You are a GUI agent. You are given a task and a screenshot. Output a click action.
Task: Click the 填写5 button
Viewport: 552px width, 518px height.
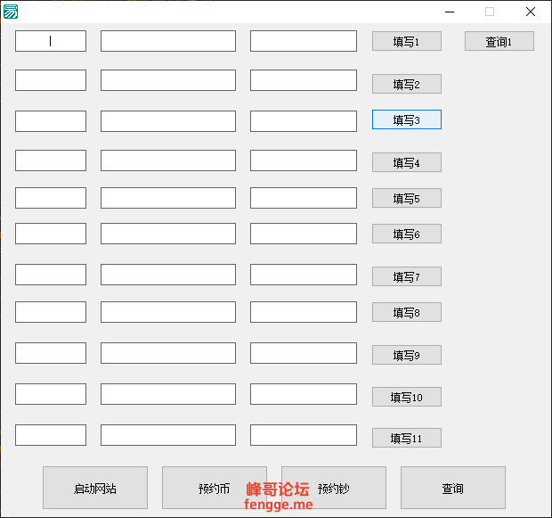407,198
